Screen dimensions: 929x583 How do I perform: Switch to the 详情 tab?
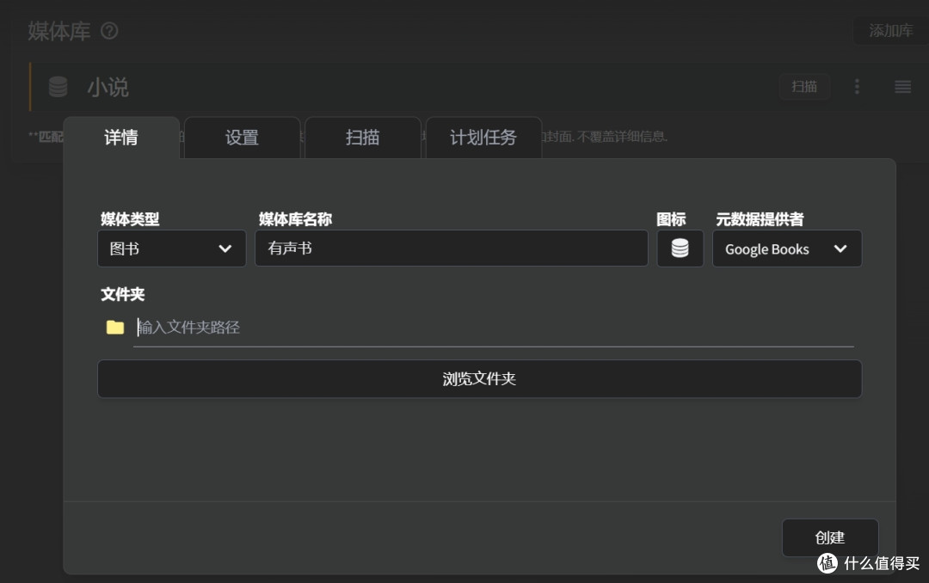[x=121, y=138]
